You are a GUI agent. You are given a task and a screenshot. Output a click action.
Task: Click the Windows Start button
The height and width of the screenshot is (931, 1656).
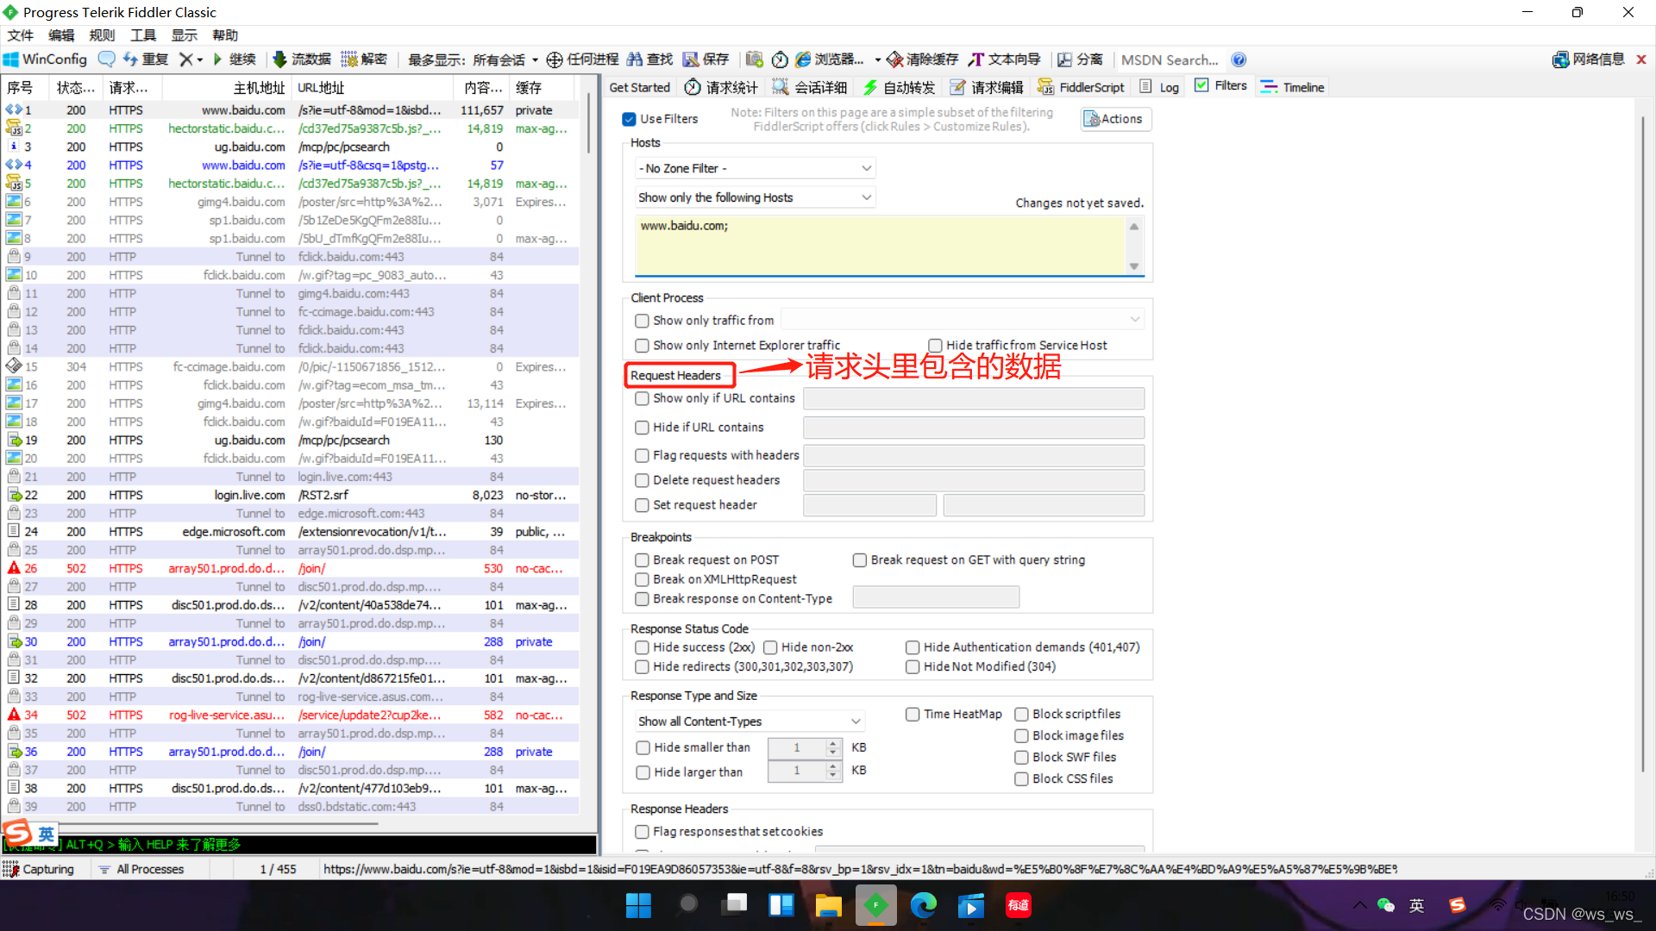coord(638,905)
